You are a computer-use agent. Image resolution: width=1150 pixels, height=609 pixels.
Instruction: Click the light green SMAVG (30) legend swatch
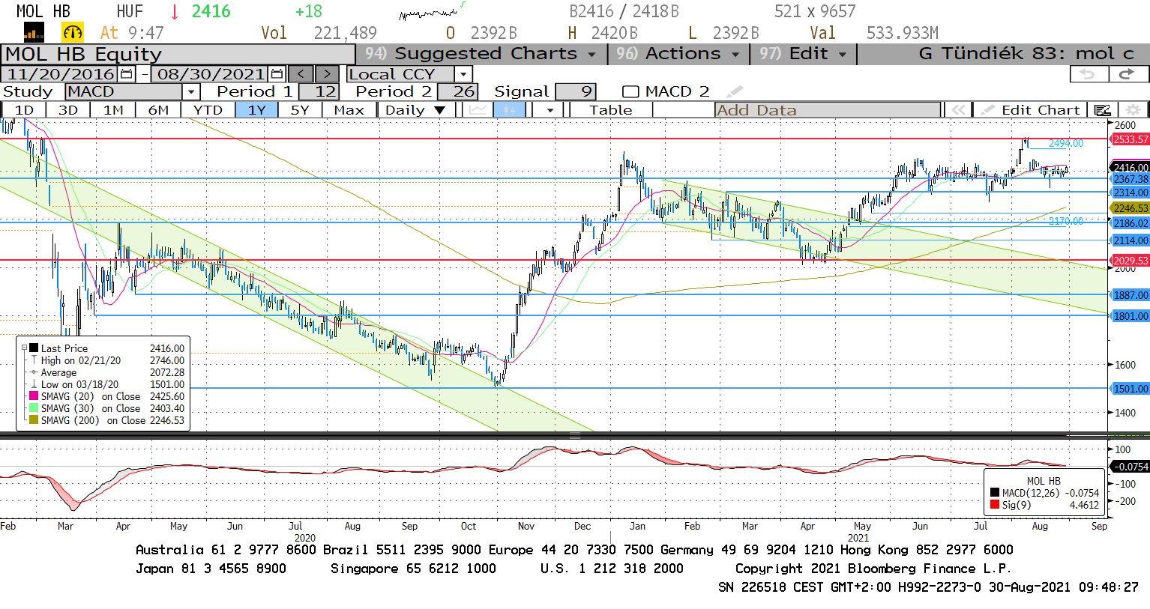(x=34, y=408)
